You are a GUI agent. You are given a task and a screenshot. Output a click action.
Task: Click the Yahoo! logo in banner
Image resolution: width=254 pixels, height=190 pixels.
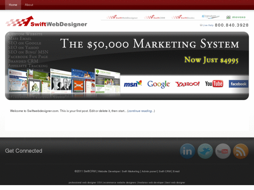click(x=187, y=84)
